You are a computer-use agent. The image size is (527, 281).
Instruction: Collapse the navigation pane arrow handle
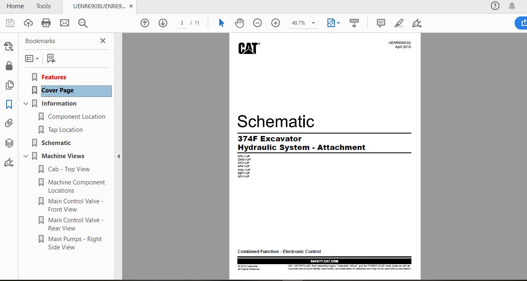pos(118,156)
